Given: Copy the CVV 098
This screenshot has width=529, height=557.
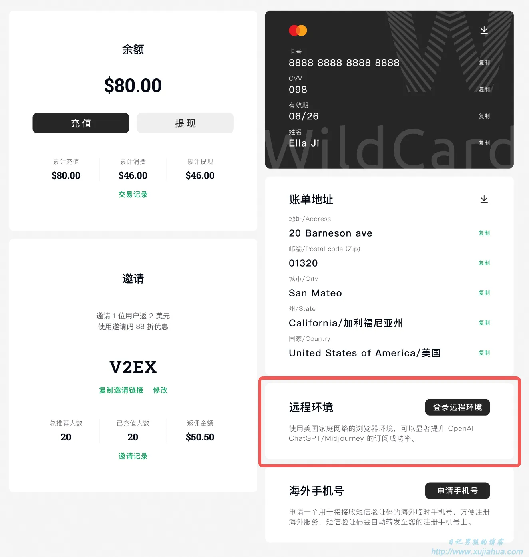Looking at the screenshot, I should pyautogui.click(x=484, y=90).
